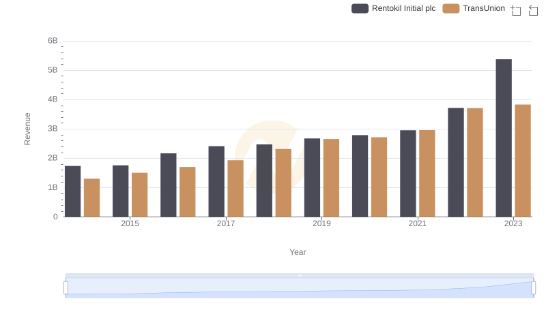
Task: Click the 2020 Rentokil Initial bar
Action: [360, 176]
